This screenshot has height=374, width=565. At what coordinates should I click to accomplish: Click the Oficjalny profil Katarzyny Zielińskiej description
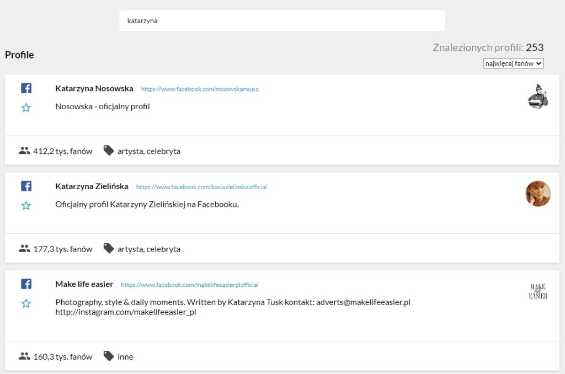[147, 204]
